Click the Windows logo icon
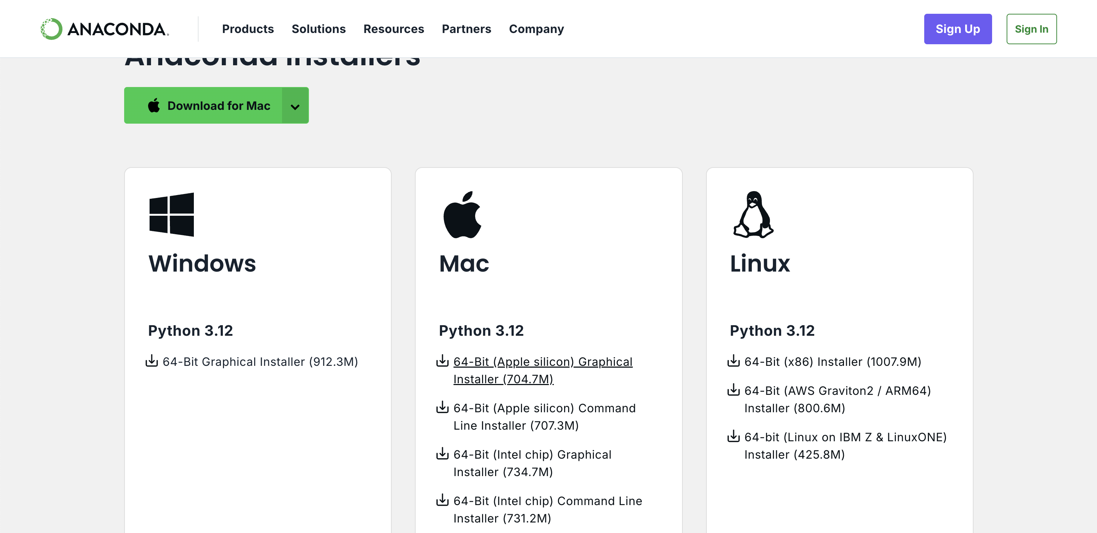This screenshot has height=533, width=1097. click(172, 214)
